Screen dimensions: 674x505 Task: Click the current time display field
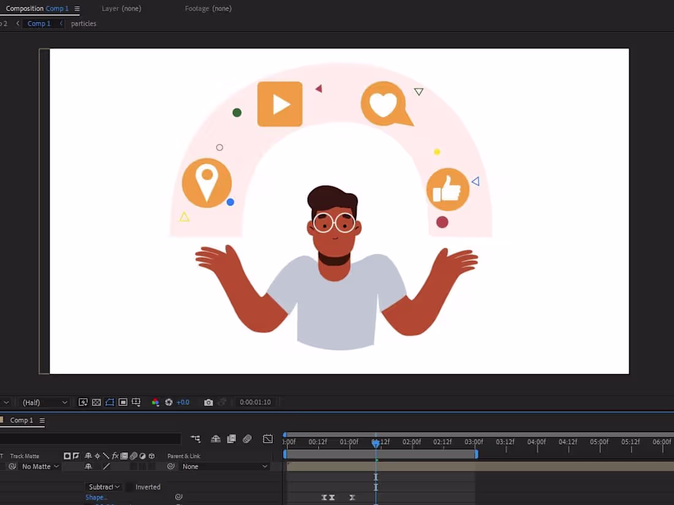coord(256,402)
